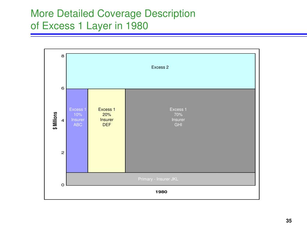Select the 'Excess 2' label in the chart
The height and width of the screenshot is (230, 307).
[x=160, y=67]
